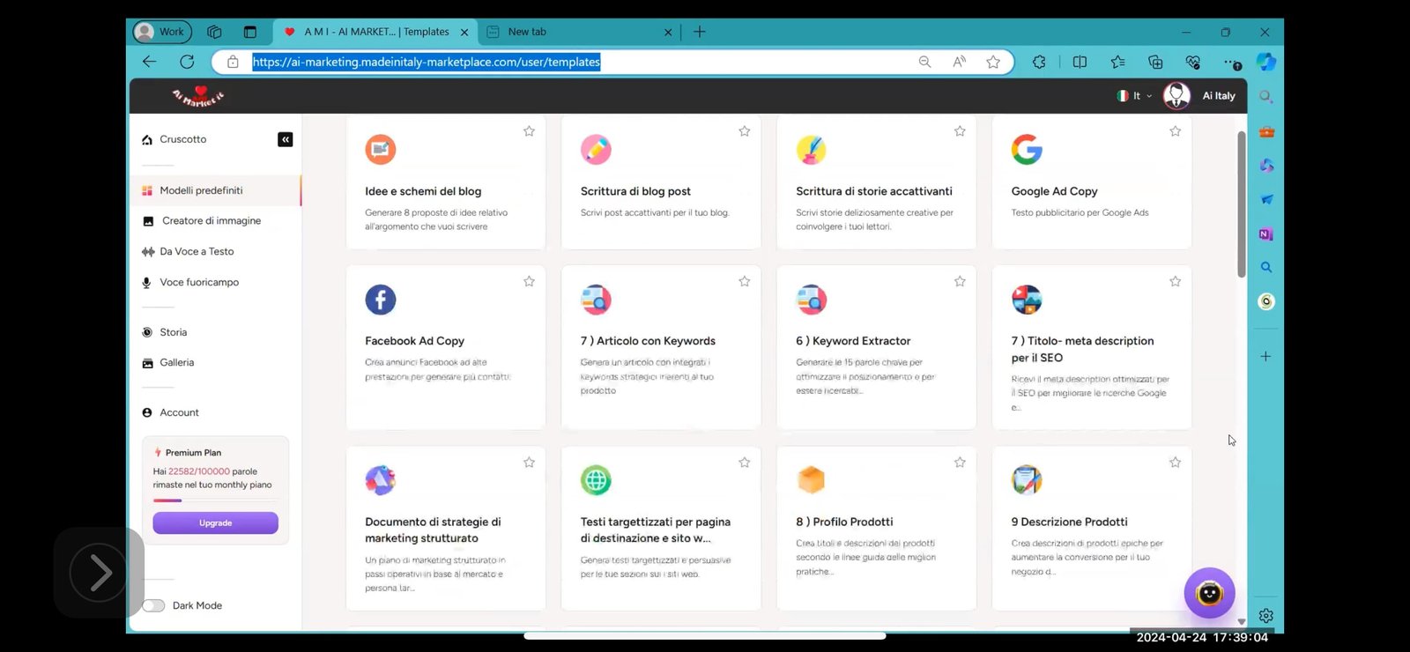Open the browser Settings and more menu
Screen dimensions: 1410x652
coord(1231,62)
